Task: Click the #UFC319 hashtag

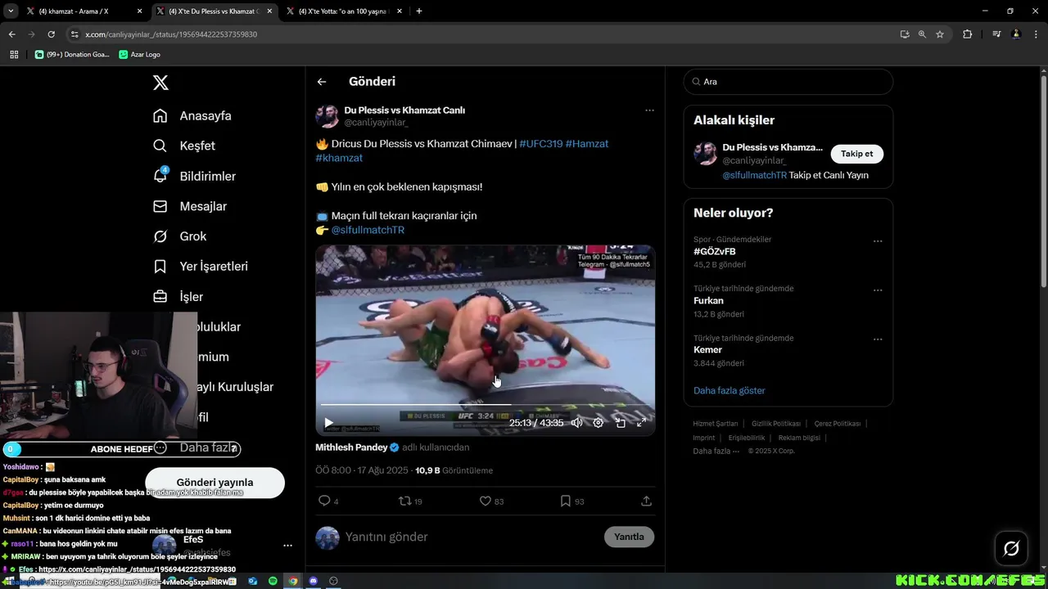Action: 540,144
